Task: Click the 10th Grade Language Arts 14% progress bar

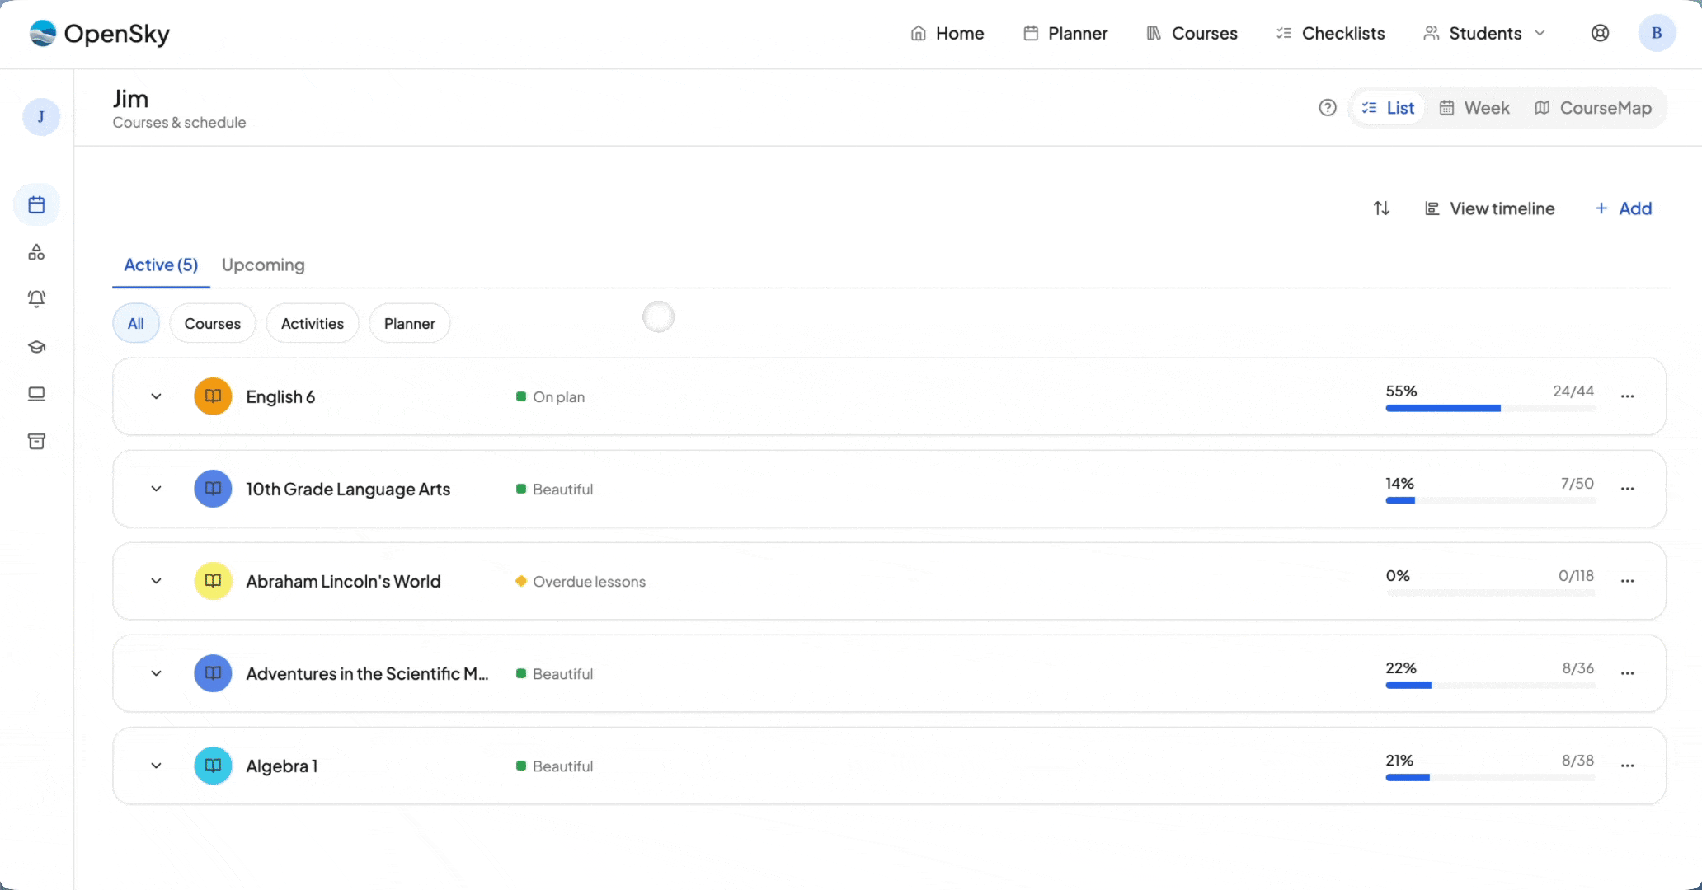Action: [1490, 500]
